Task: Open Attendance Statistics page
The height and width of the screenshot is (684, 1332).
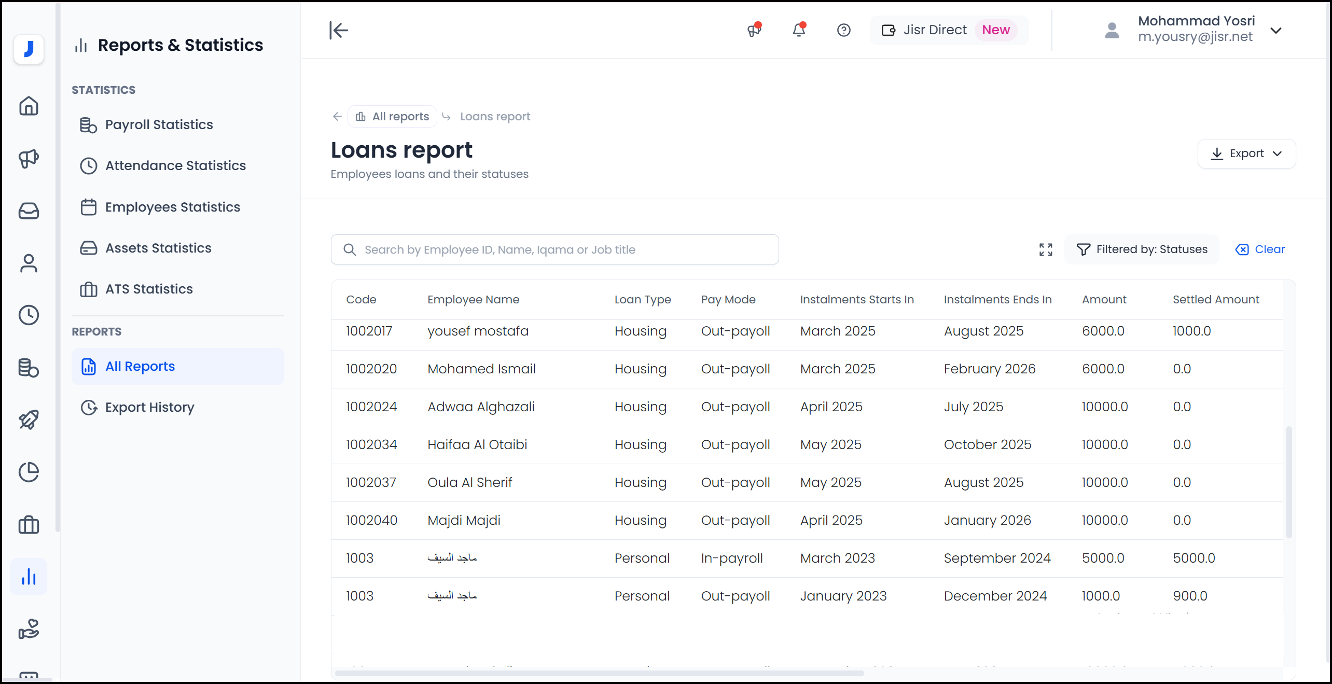Action: pyautogui.click(x=175, y=165)
